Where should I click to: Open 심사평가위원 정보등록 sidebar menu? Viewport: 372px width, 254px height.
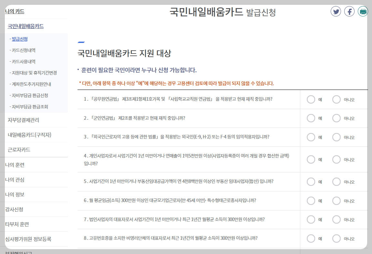point(28,239)
